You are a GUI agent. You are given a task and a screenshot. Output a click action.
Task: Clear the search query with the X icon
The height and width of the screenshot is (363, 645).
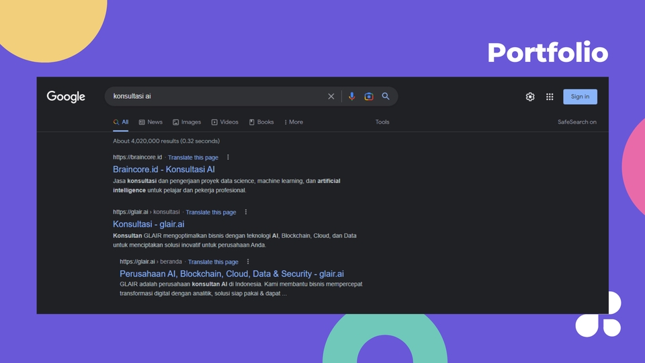(x=331, y=96)
